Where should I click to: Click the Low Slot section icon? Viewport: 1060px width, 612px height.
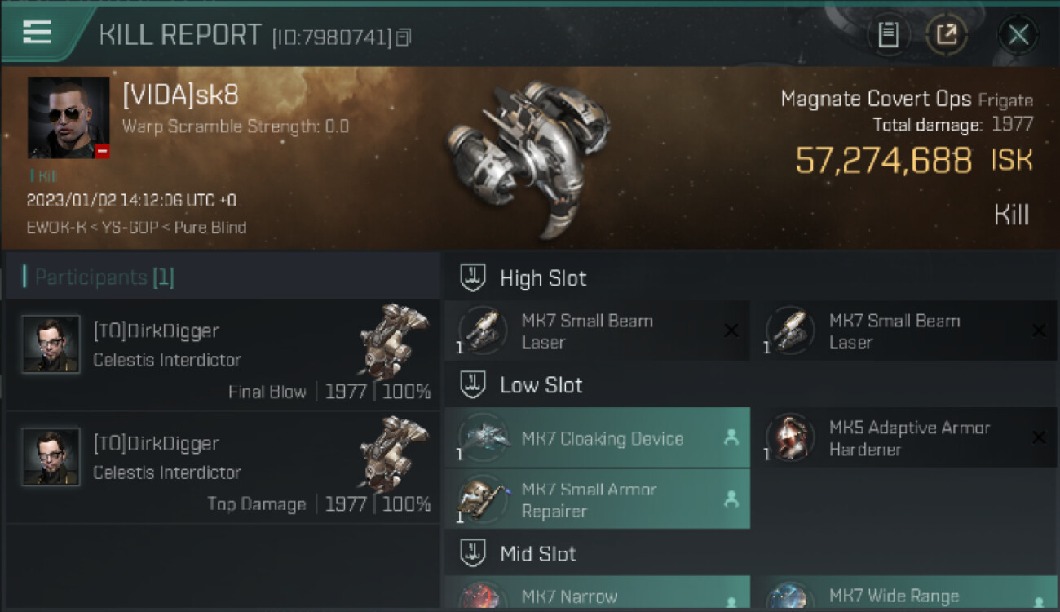tap(473, 384)
